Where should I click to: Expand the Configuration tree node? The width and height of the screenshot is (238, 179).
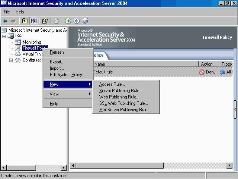[11, 60]
